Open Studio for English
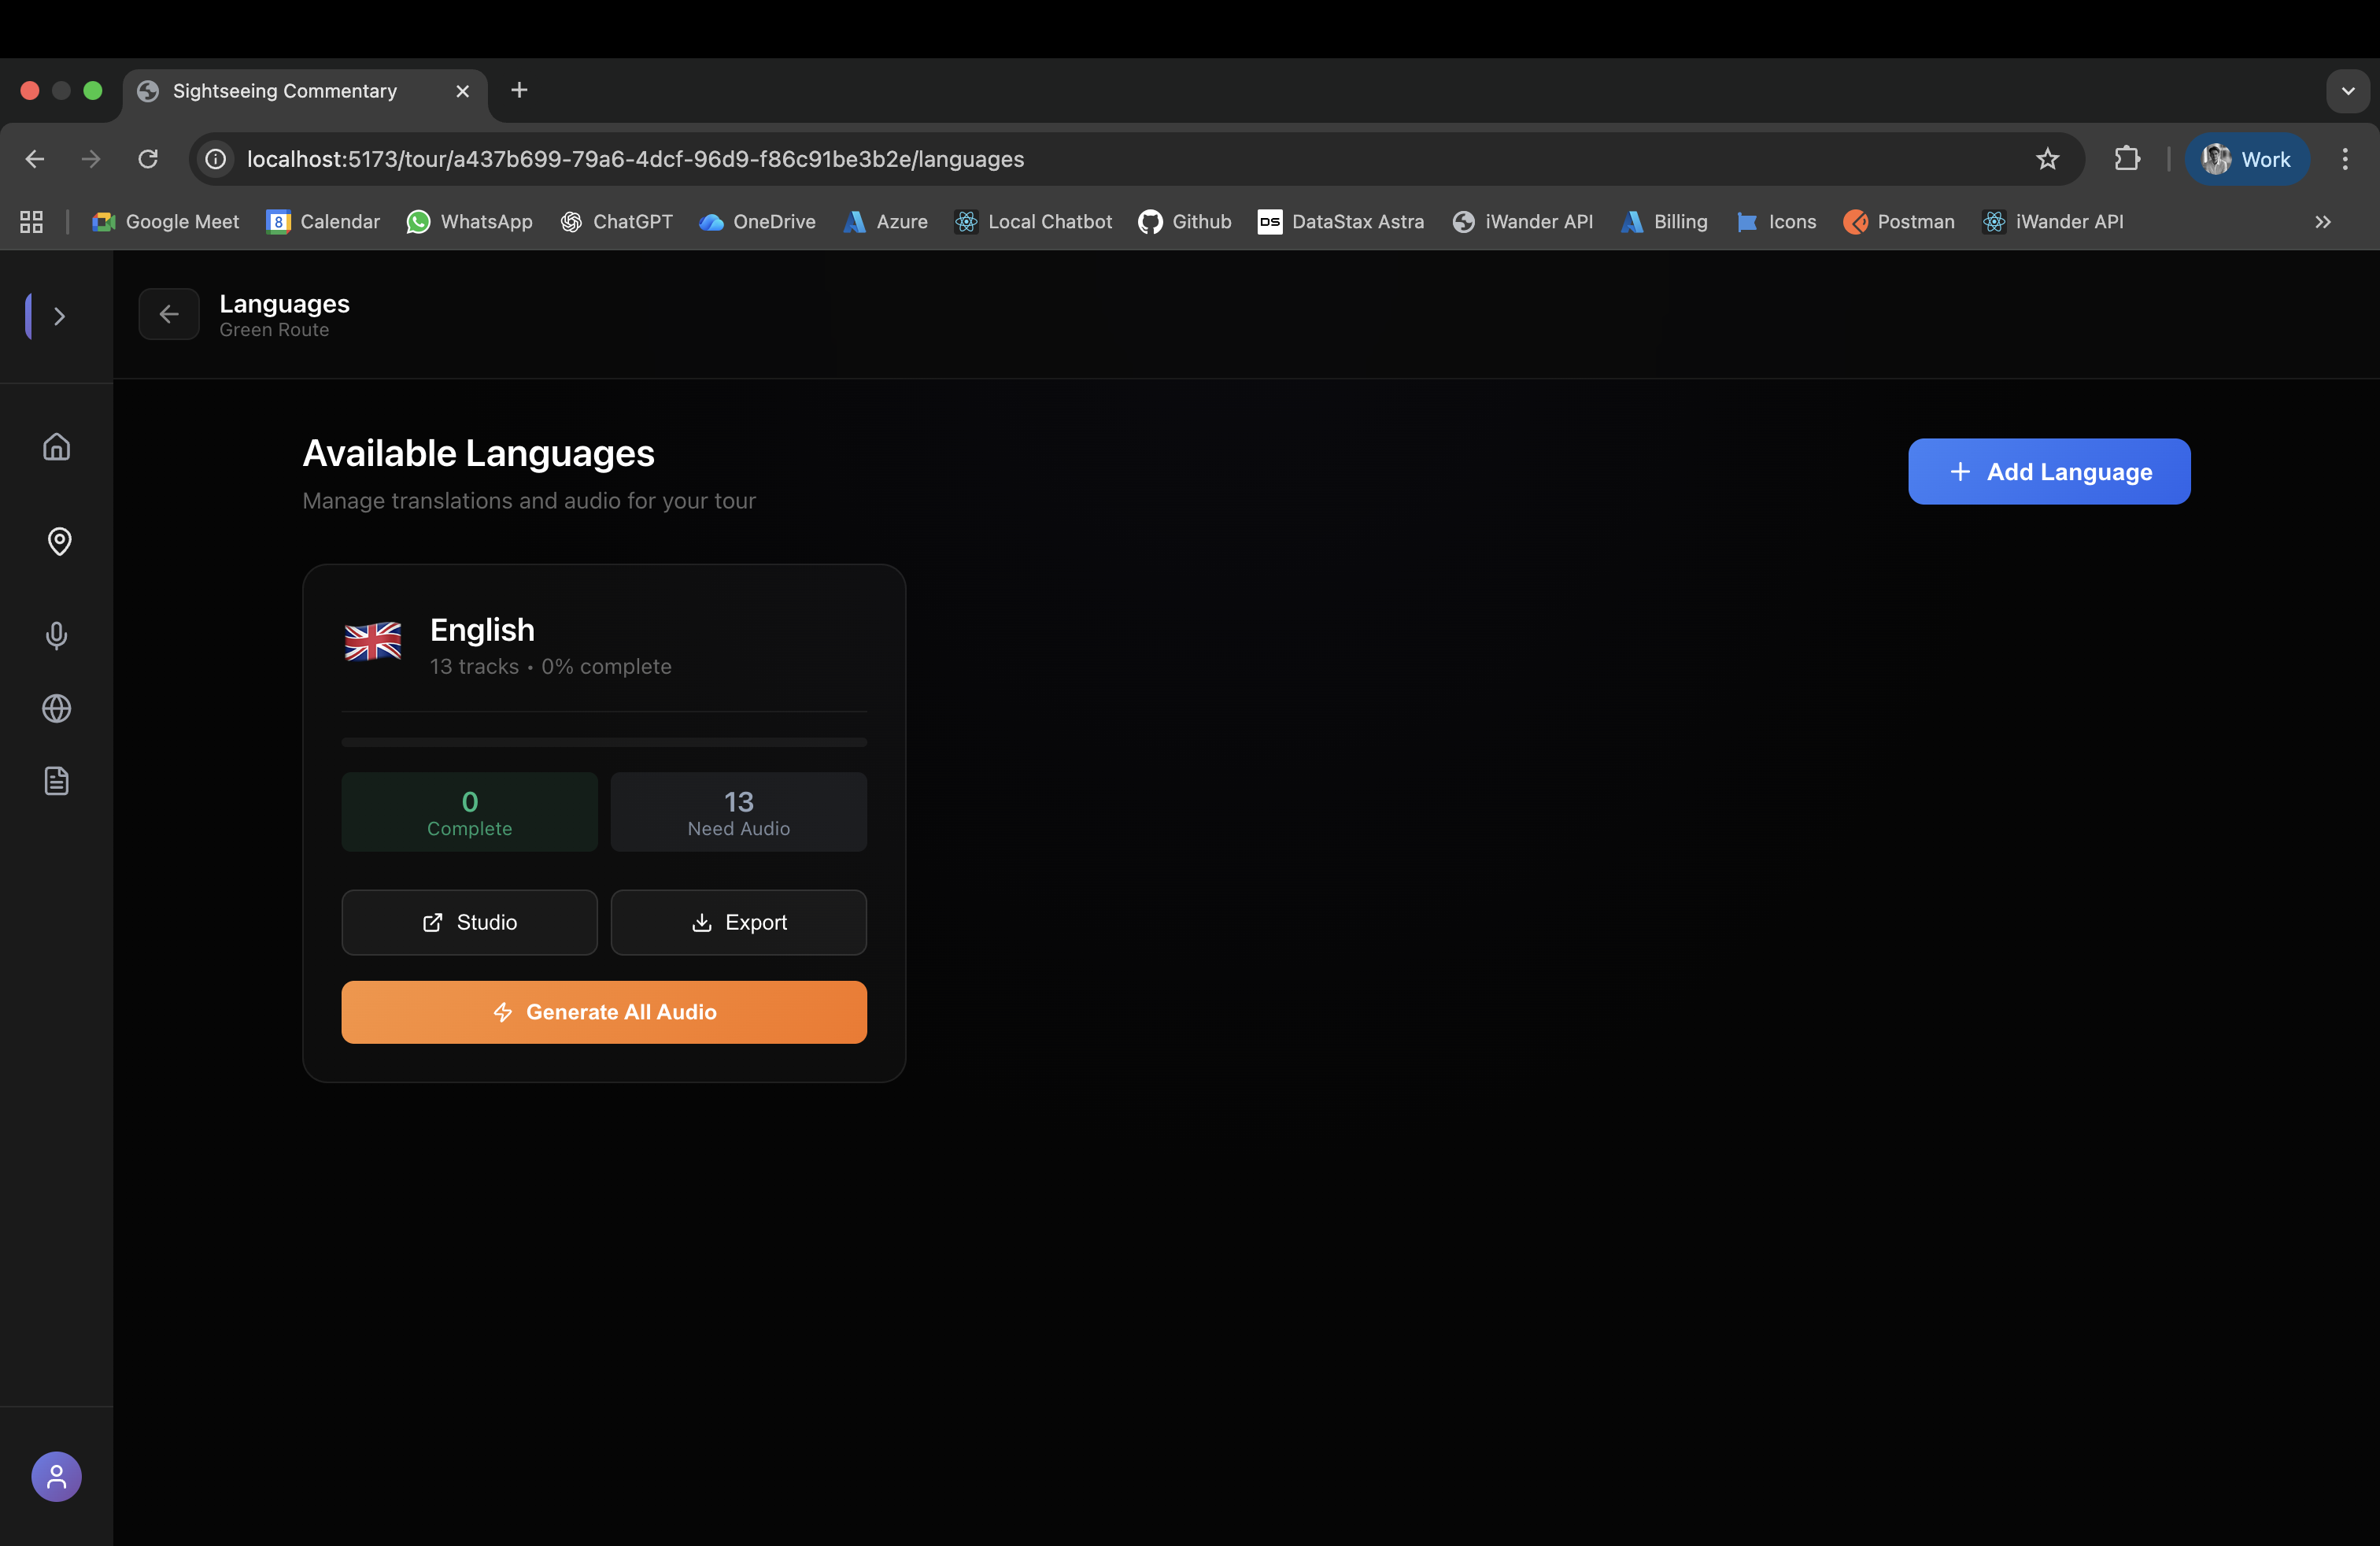This screenshot has width=2380, height=1546. 469,922
